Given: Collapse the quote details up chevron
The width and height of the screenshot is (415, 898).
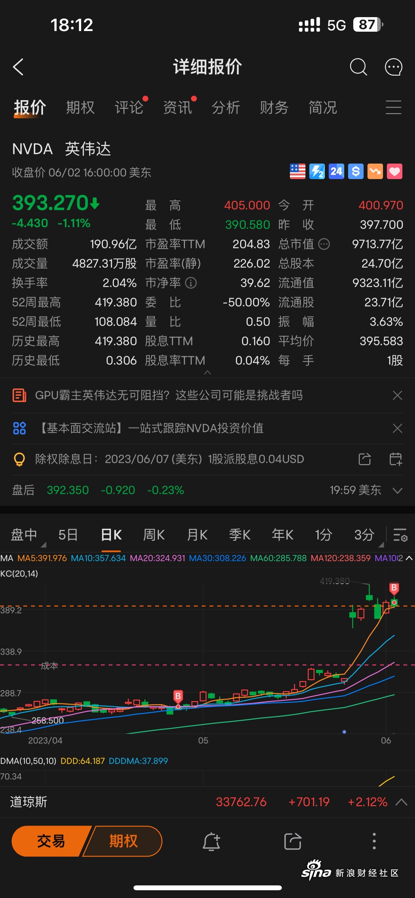Looking at the screenshot, I should (x=207, y=373).
